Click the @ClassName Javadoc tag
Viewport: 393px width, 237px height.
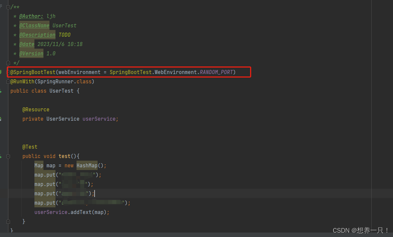34,25
